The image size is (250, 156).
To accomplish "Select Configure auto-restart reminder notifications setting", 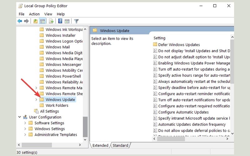I will tap(194, 94).
